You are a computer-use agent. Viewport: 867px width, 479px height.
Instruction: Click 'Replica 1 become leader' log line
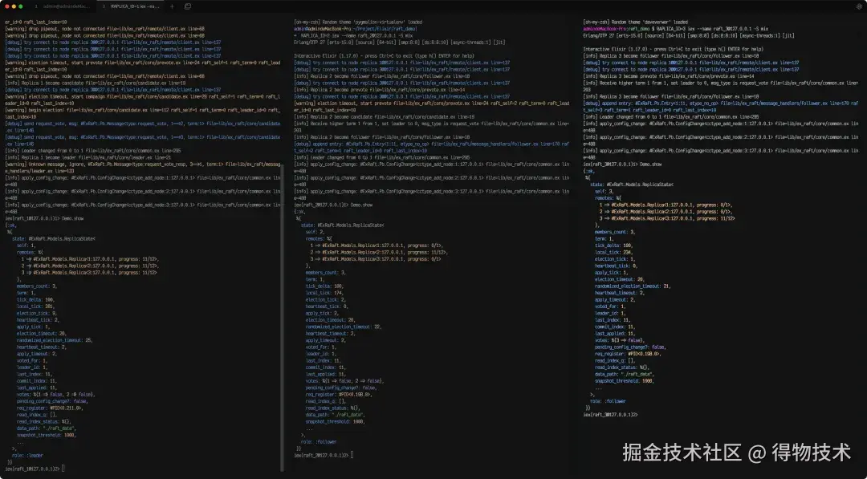(88, 157)
